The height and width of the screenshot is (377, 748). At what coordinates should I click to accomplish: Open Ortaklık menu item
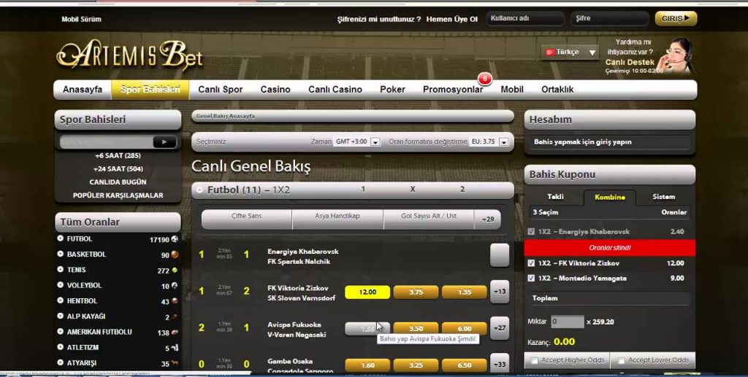click(557, 90)
